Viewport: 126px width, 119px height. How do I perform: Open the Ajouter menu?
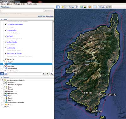coord(29,4)
